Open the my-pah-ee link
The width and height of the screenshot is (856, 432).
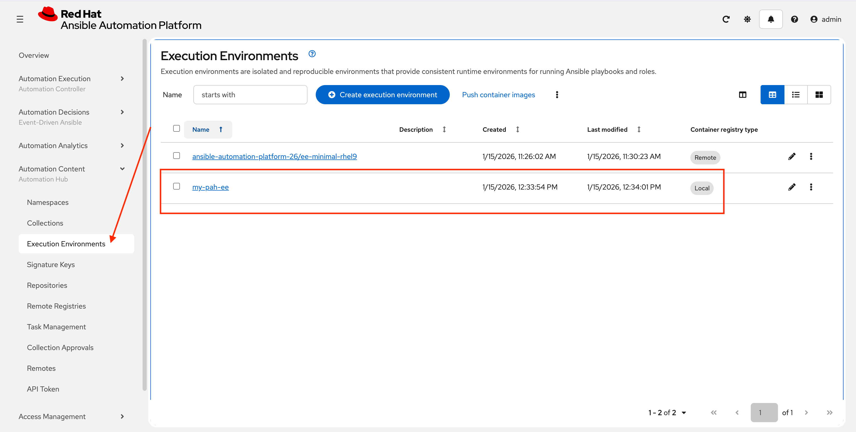[210, 187]
